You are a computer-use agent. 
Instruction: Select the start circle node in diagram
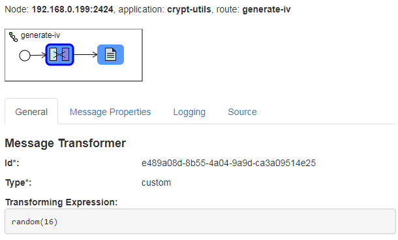coord(25,55)
